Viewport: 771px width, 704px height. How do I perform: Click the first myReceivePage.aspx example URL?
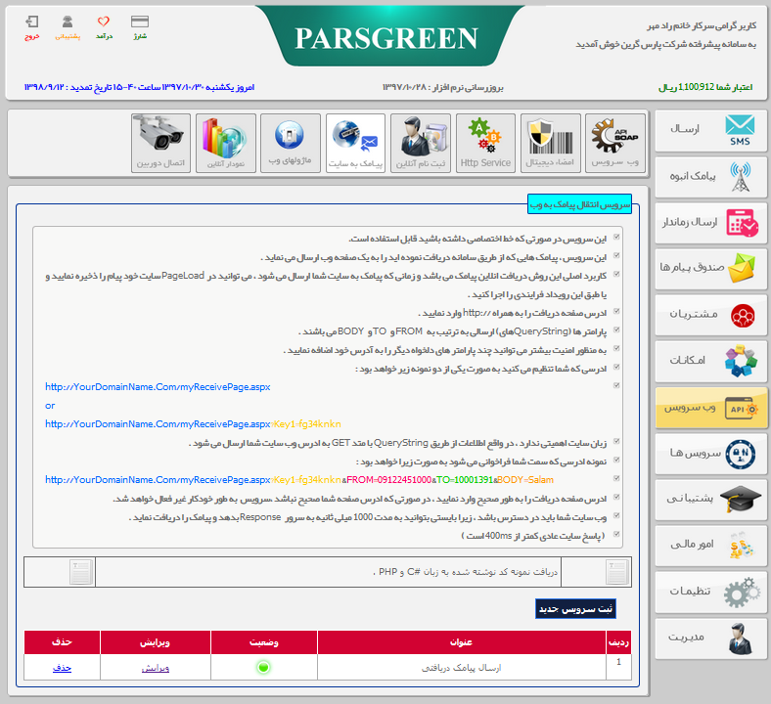[158, 387]
